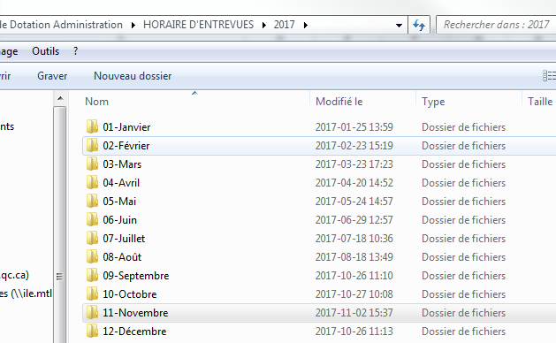Select the 04-Avril folder name
This screenshot has height=343, width=556.
[x=121, y=183]
